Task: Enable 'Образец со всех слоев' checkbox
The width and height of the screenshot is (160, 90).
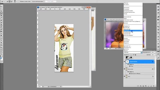Action: 19,1
